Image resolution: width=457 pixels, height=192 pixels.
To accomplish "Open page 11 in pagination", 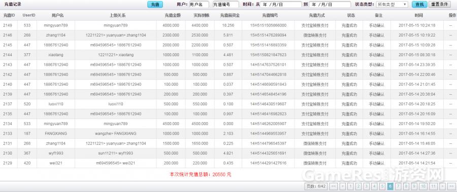I will coord(434,186).
